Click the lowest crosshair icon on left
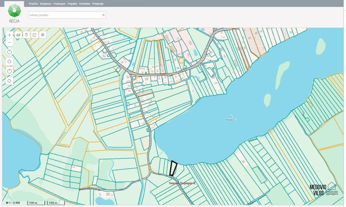346x207 pixels. pos(9,81)
